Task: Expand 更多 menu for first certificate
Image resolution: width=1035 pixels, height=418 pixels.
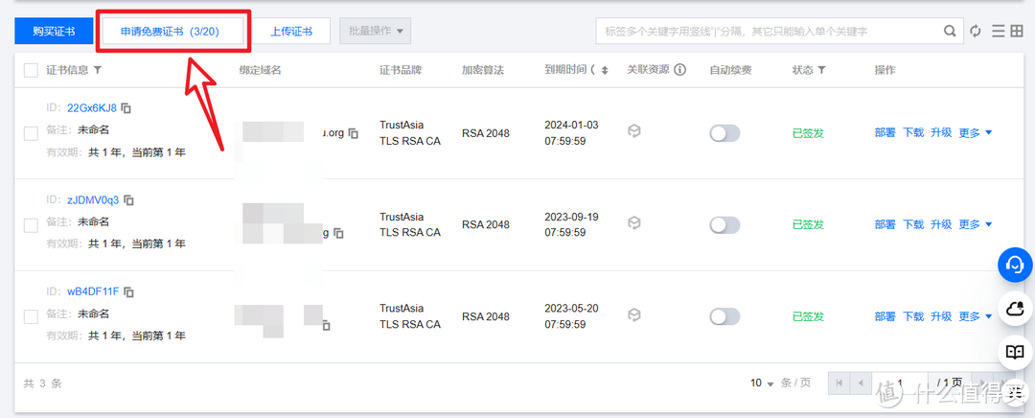Action: 975,133
